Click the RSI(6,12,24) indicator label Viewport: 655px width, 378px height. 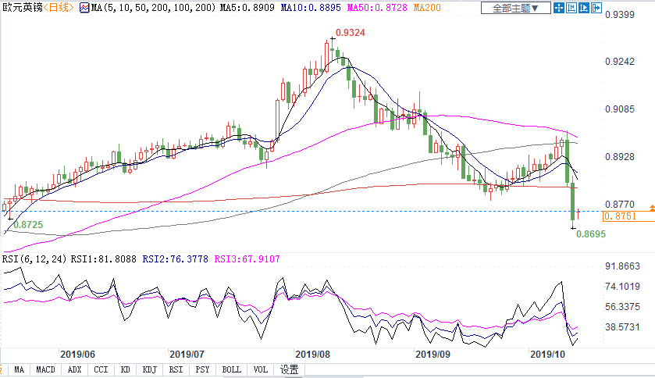click(34, 259)
